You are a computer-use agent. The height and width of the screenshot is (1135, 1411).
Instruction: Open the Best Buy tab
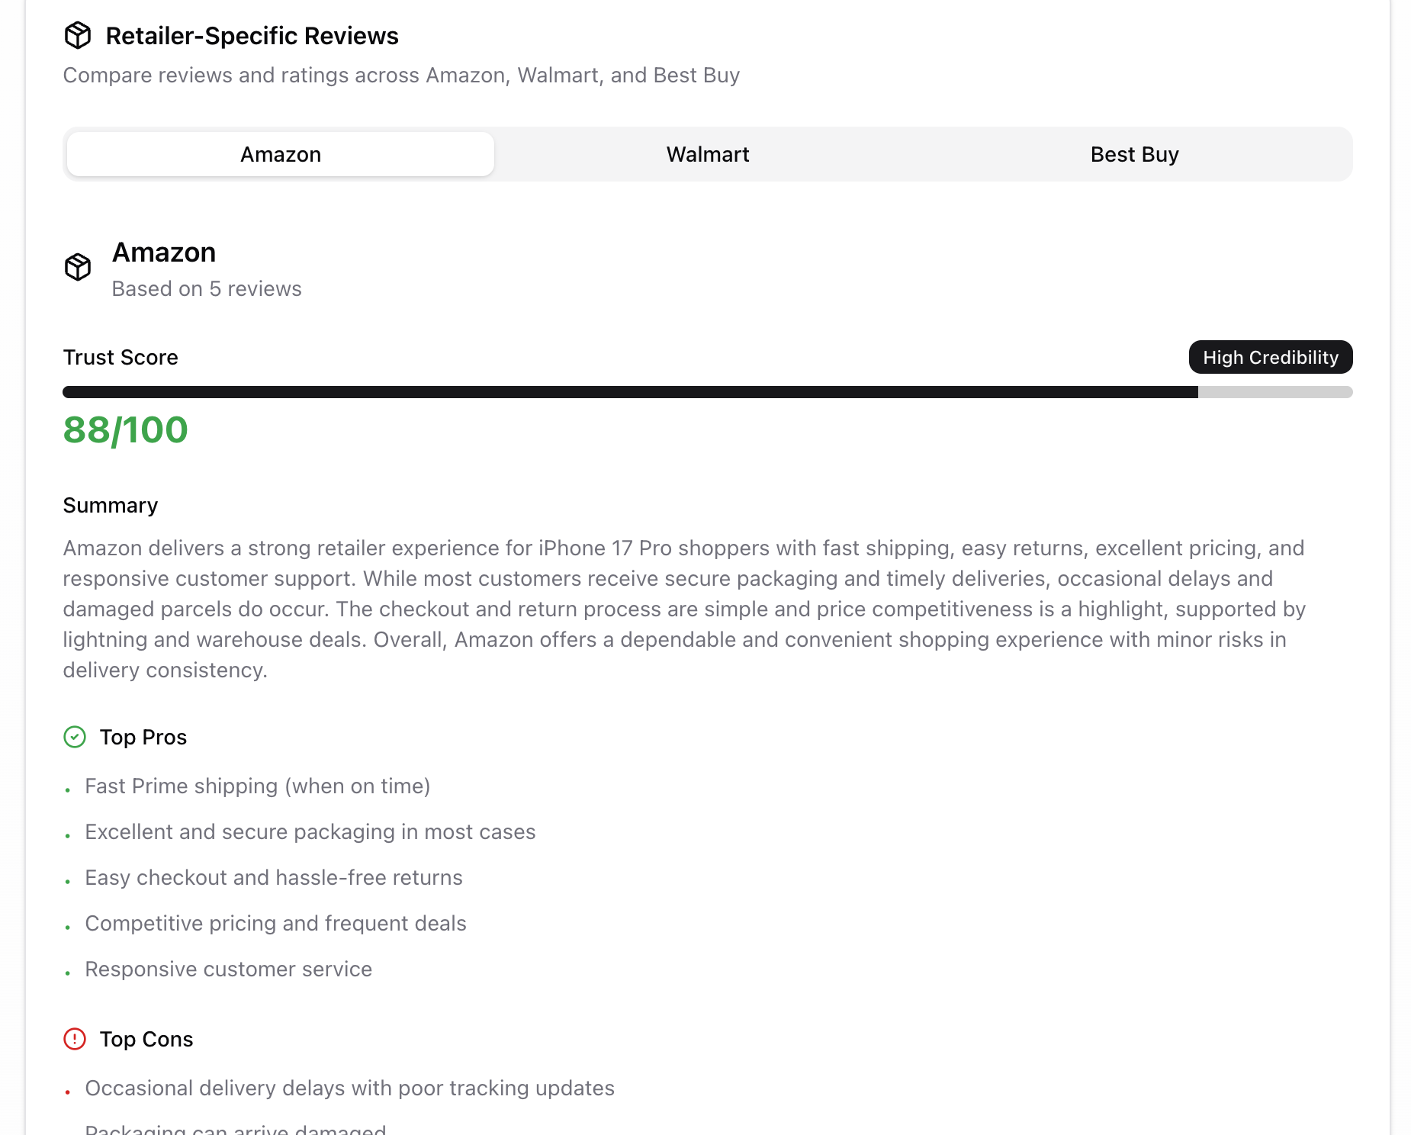(x=1134, y=154)
